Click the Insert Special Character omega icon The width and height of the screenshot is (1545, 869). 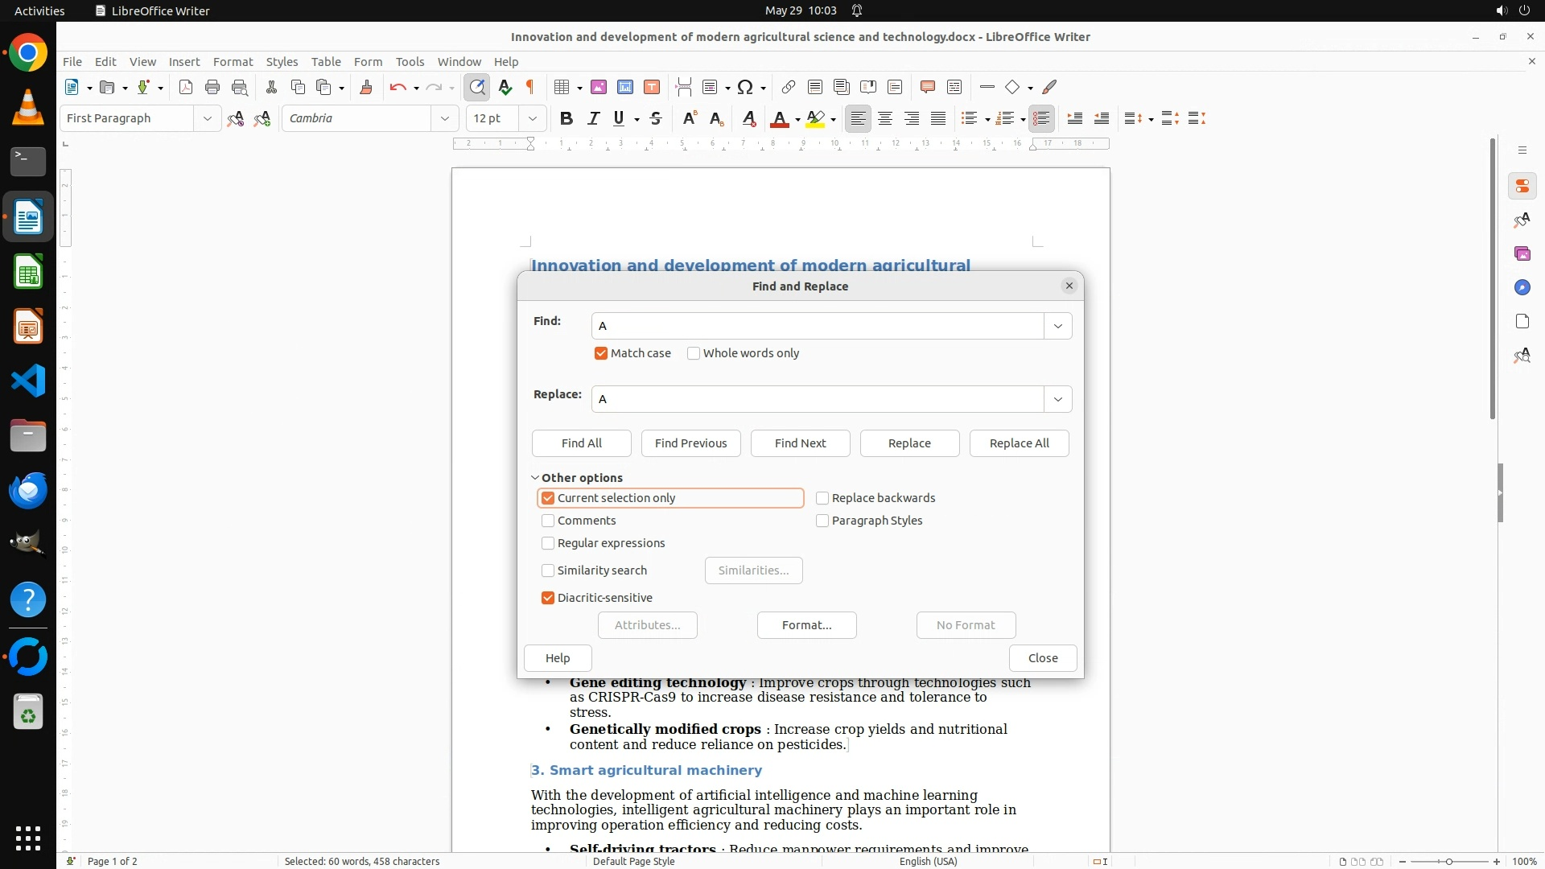click(745, 87)
